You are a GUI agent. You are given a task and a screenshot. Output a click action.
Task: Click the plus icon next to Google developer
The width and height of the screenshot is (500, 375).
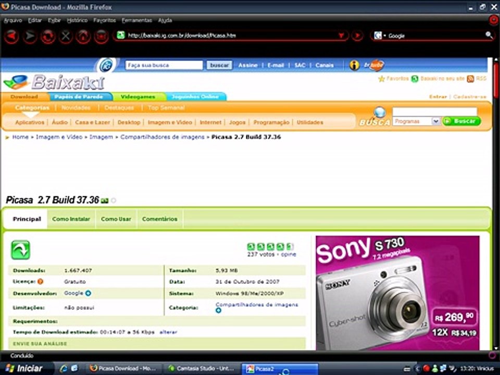89,293
